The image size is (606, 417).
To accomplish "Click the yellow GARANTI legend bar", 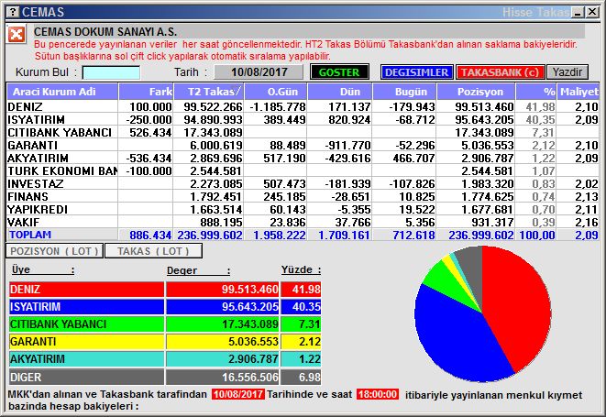I will (86, 341).
